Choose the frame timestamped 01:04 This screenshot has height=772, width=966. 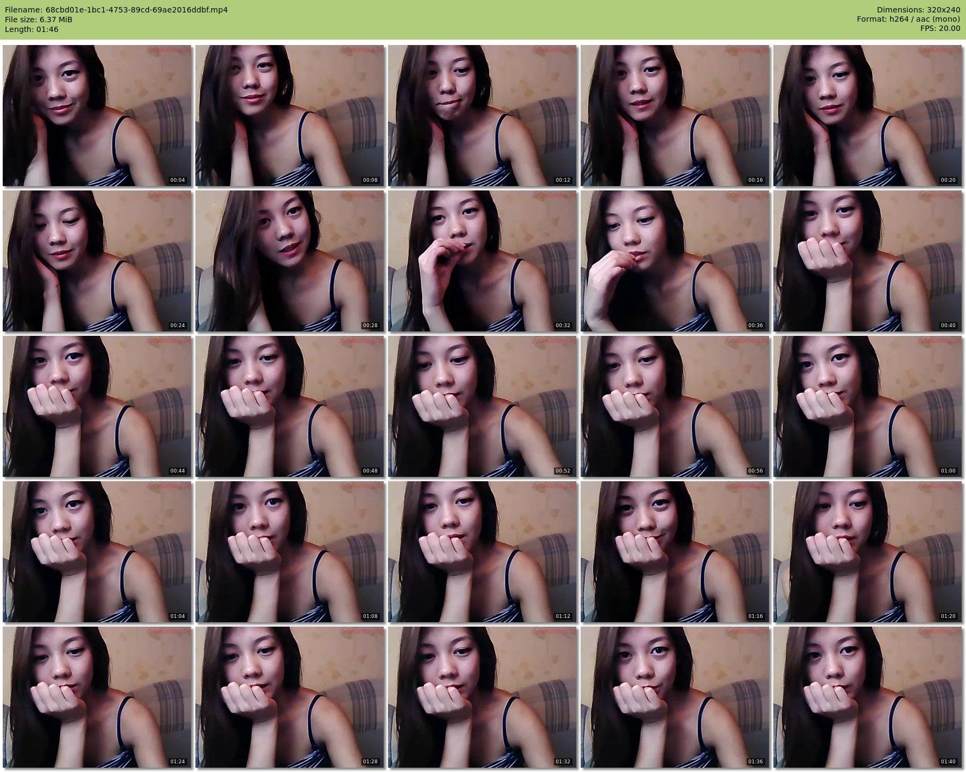pyautogui.click(x=97, y=552)
